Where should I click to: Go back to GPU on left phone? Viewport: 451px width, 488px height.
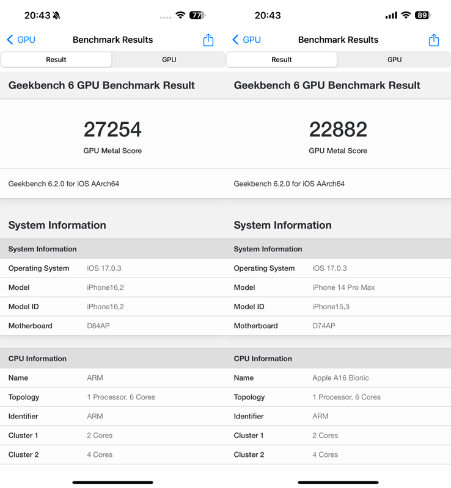[21, 40]
